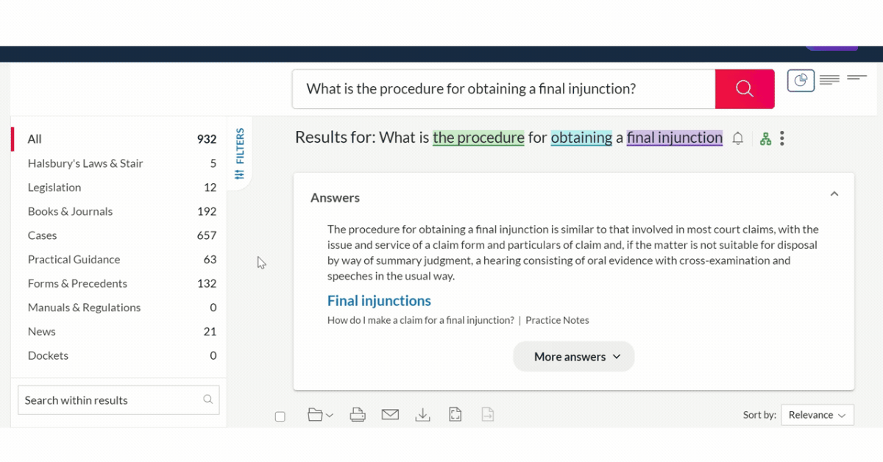Screen dimensions: 883x462
Task: Select the Legislation category
Action: pyautogui.click(x=54, y=188)
